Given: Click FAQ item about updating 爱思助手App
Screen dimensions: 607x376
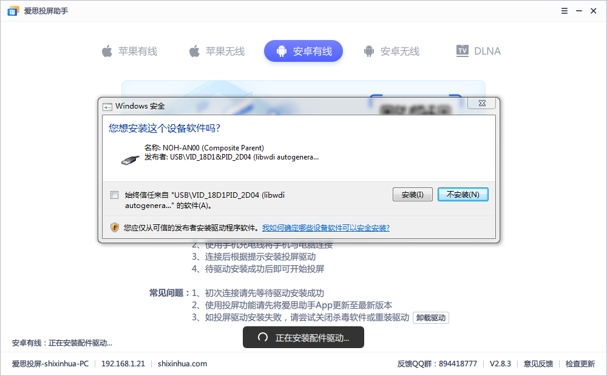Looking at the screenshot, I should tap(292, 305).
